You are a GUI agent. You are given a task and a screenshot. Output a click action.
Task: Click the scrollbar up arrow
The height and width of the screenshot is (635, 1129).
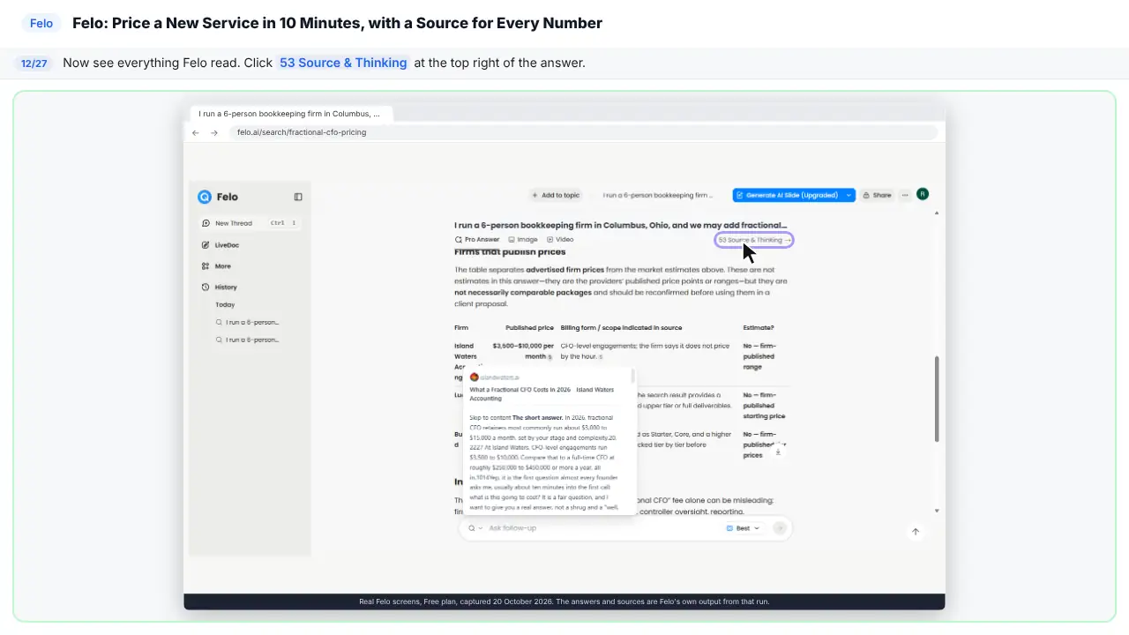936,213
